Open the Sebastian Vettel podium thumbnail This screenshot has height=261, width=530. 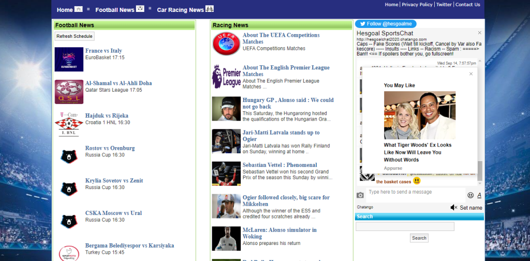(x=226, y=174)
